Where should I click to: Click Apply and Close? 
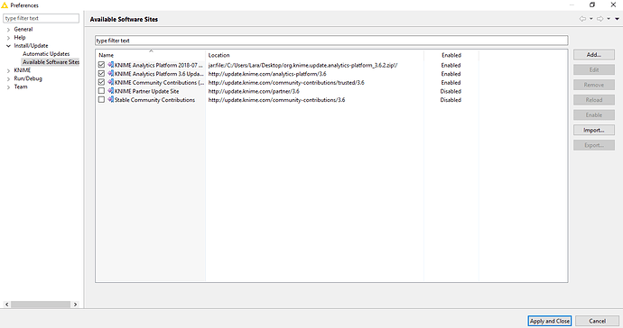click(x=550, y=321)
